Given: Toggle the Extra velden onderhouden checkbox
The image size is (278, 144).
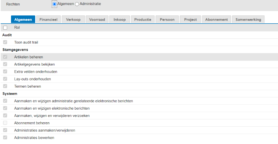Looking at the screenshot, I should point(5,72).
